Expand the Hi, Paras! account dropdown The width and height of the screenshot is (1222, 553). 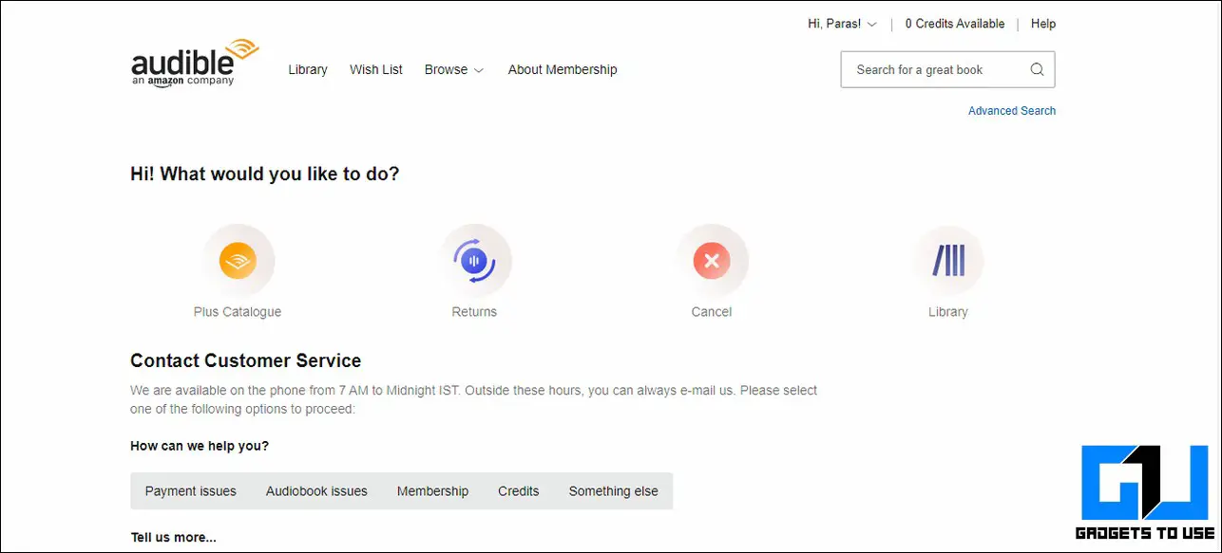[842, 24]
